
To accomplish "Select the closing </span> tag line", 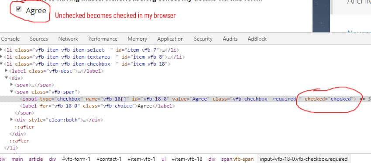I will 24,113.
